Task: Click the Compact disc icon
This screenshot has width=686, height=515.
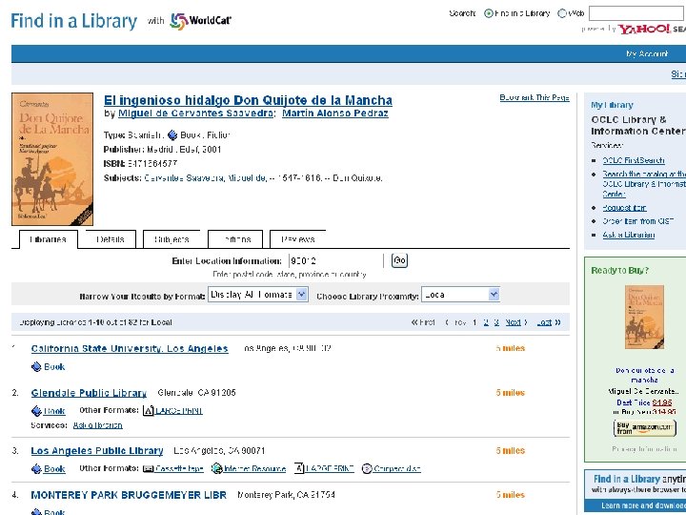Action: pos(367,469)
